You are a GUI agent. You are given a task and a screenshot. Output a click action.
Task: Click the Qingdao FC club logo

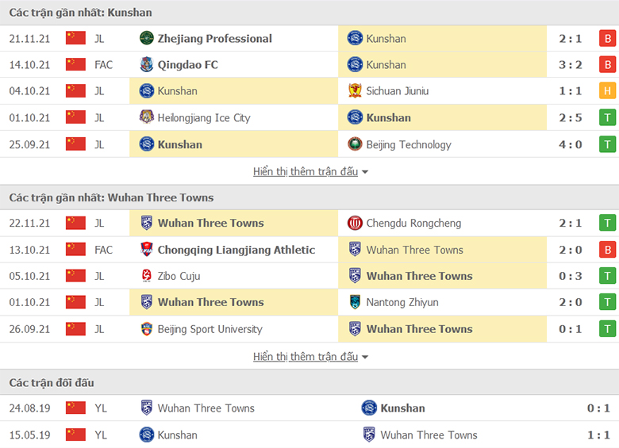[147, 65]
